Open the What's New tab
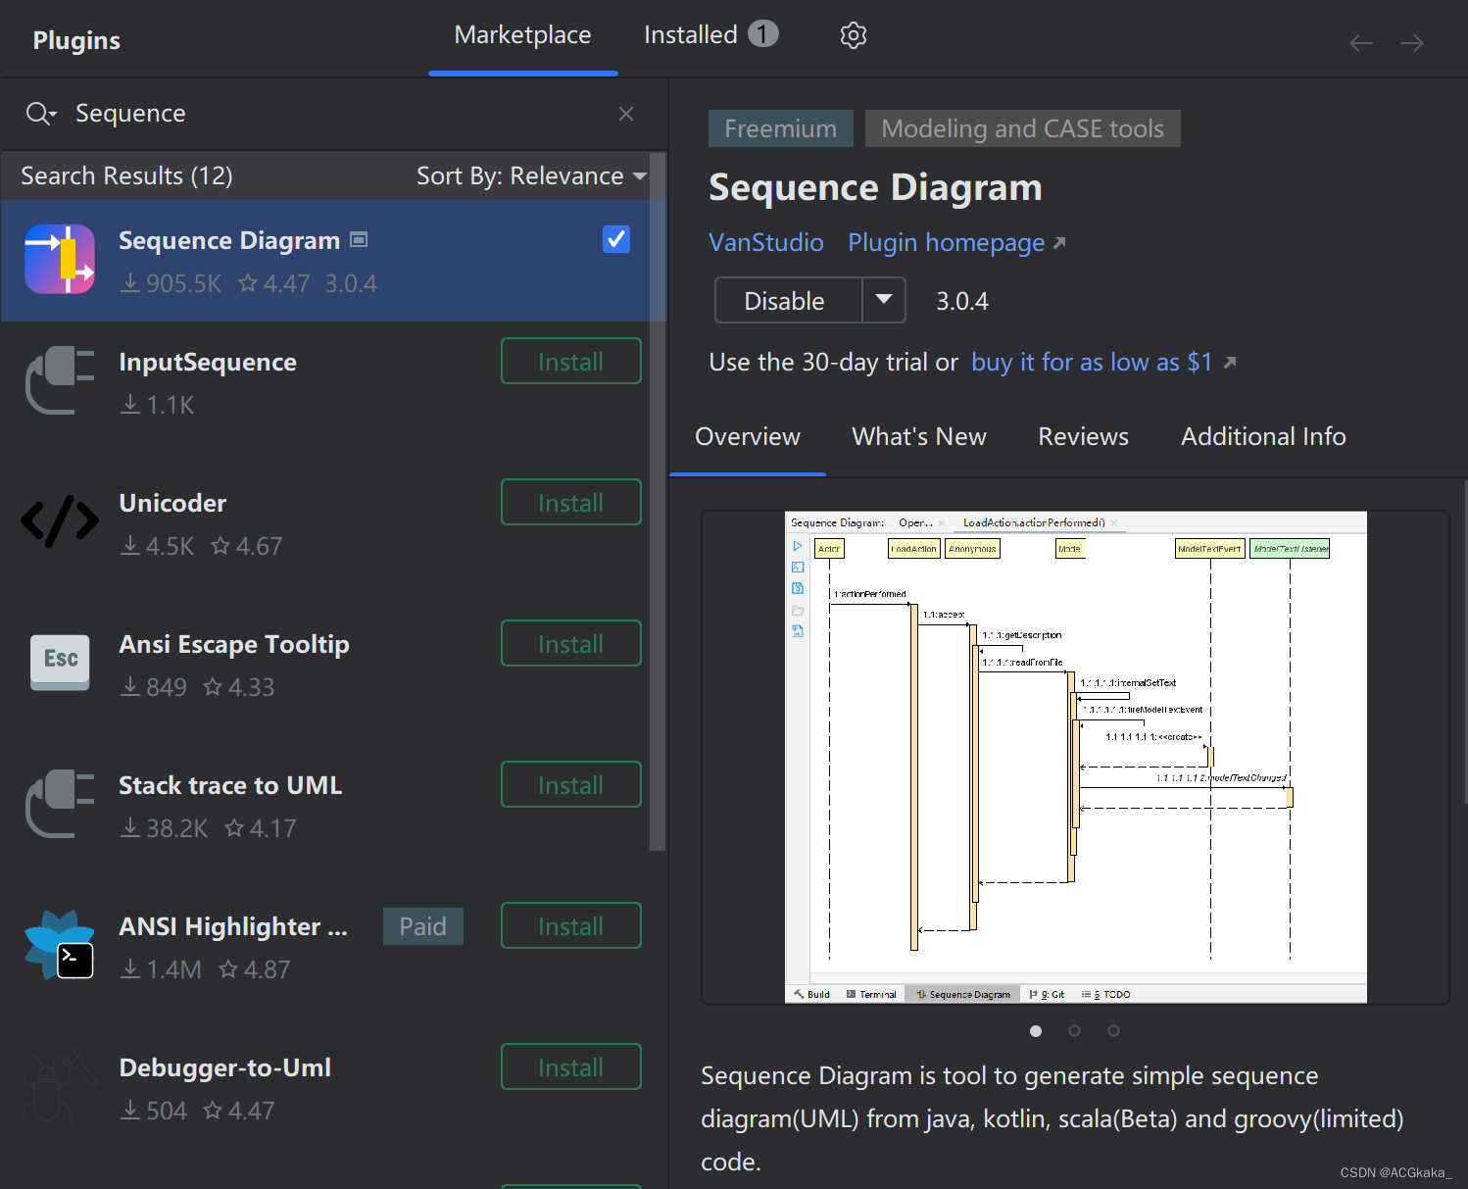 [x=919, y=437]
